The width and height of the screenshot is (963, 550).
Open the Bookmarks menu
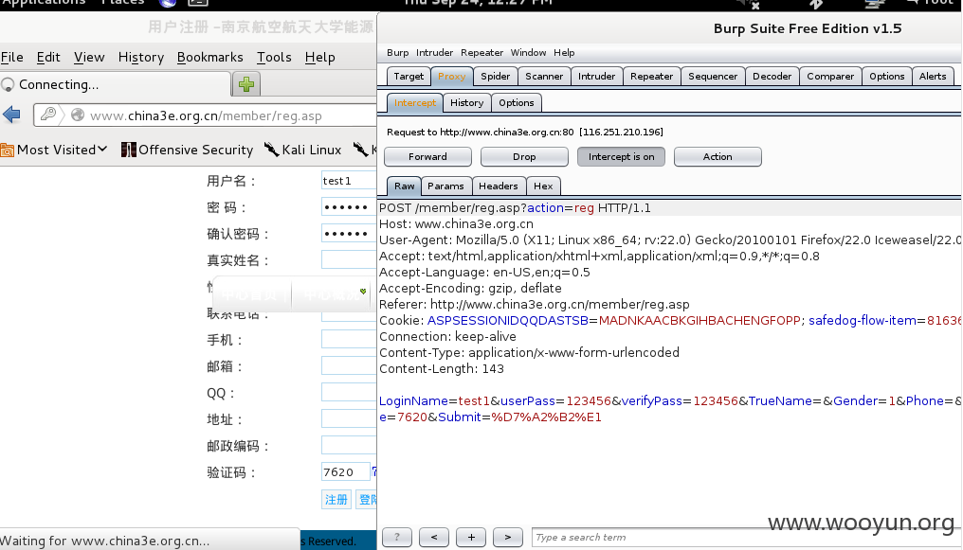pyautogui.click(x=210, y=57)
